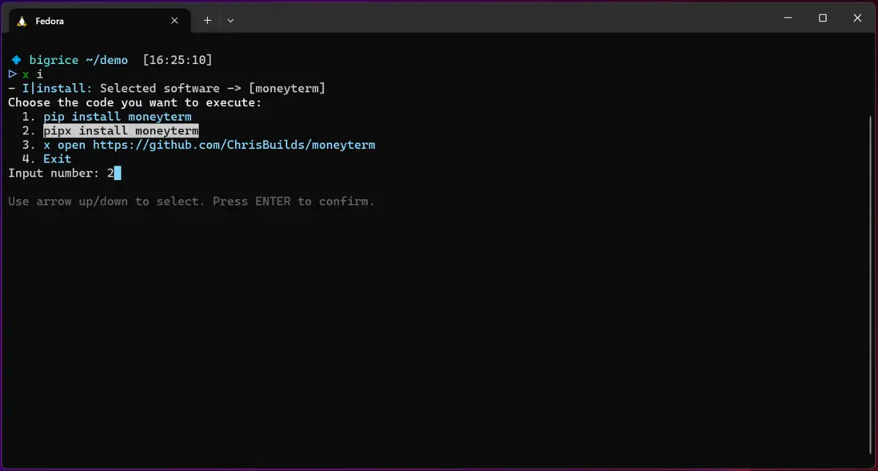Image resolution: width=878 pixels, height=471 pixels.
Task: Click the [16:25:10] timestamp in the prompt
Action: click(x=178, y=60)
